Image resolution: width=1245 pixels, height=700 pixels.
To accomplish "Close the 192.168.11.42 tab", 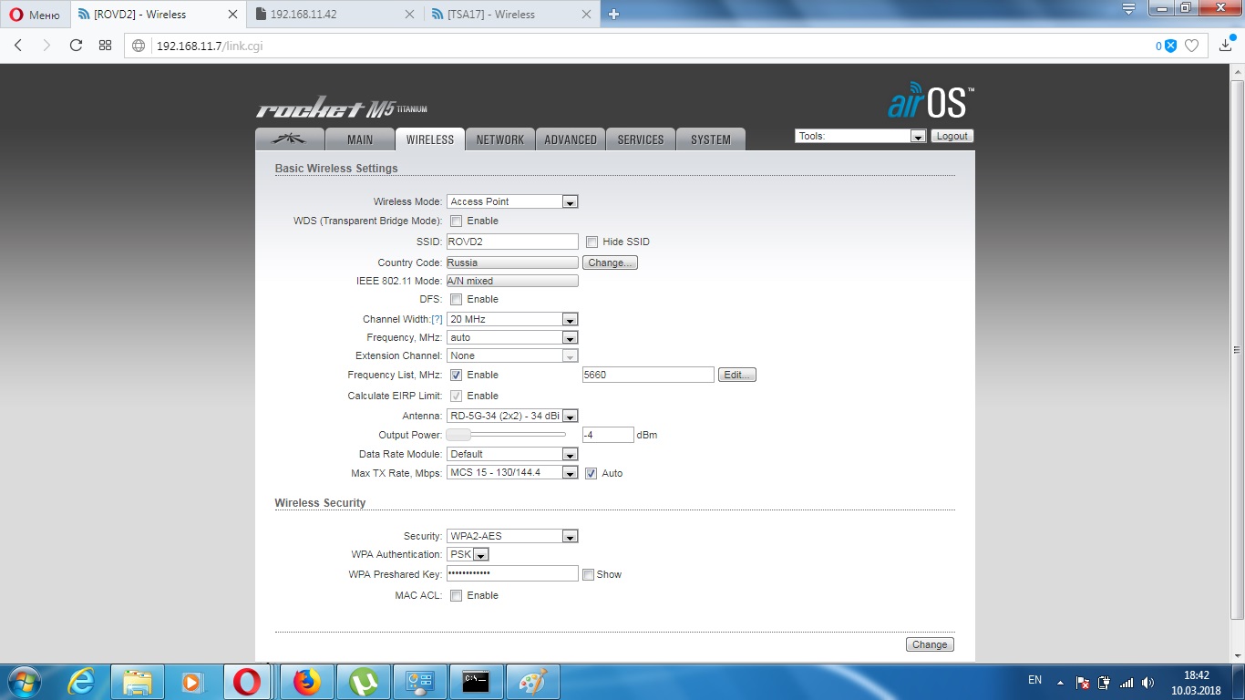I will [x=408, y=14].
